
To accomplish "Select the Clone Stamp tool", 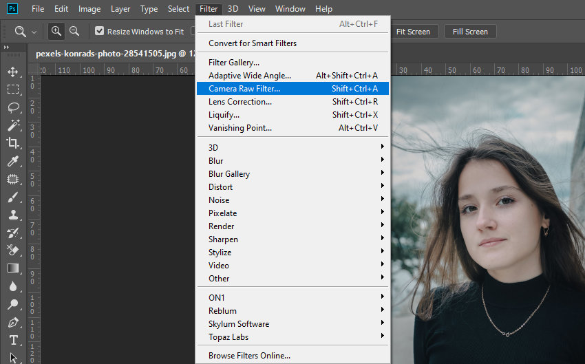I will click(x=13, y=215).
